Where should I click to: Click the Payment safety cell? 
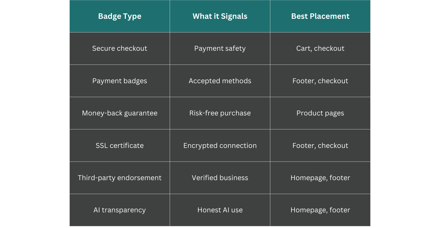click(220, 48)
